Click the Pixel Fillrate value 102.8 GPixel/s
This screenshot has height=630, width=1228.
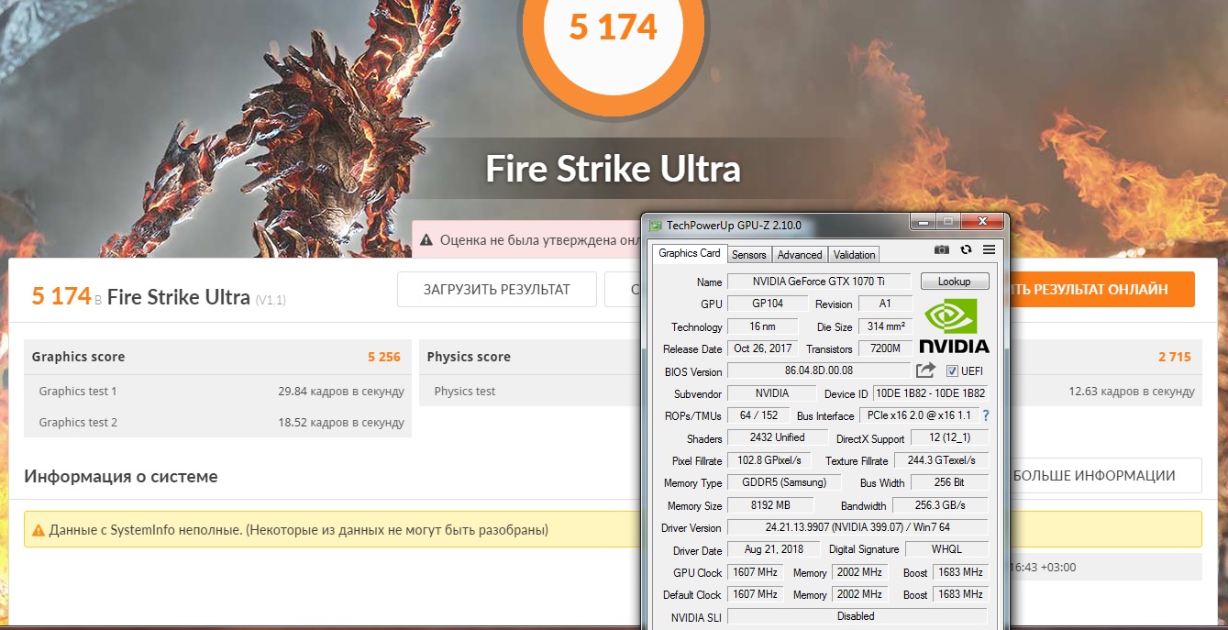[x=769, y=460]
